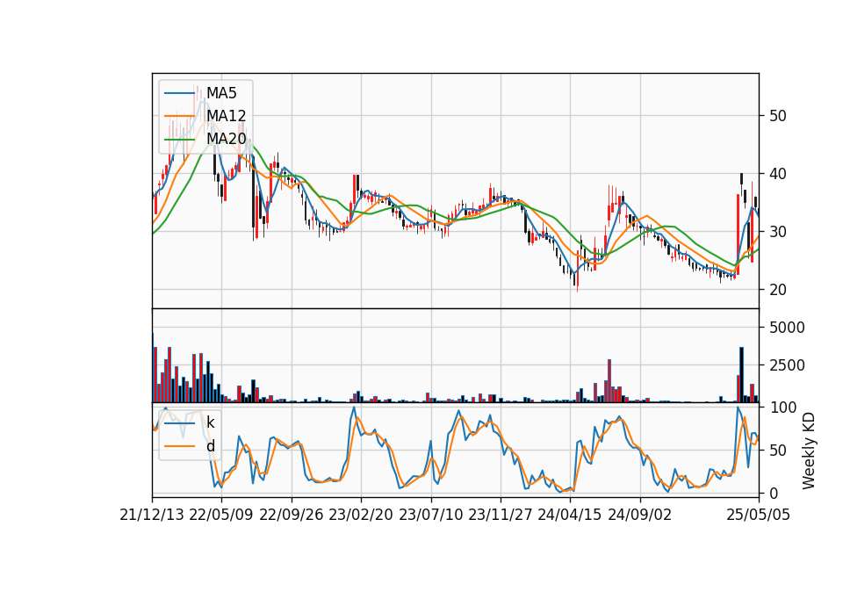Click the blue MA5 legend line swatch

[179, 94]
